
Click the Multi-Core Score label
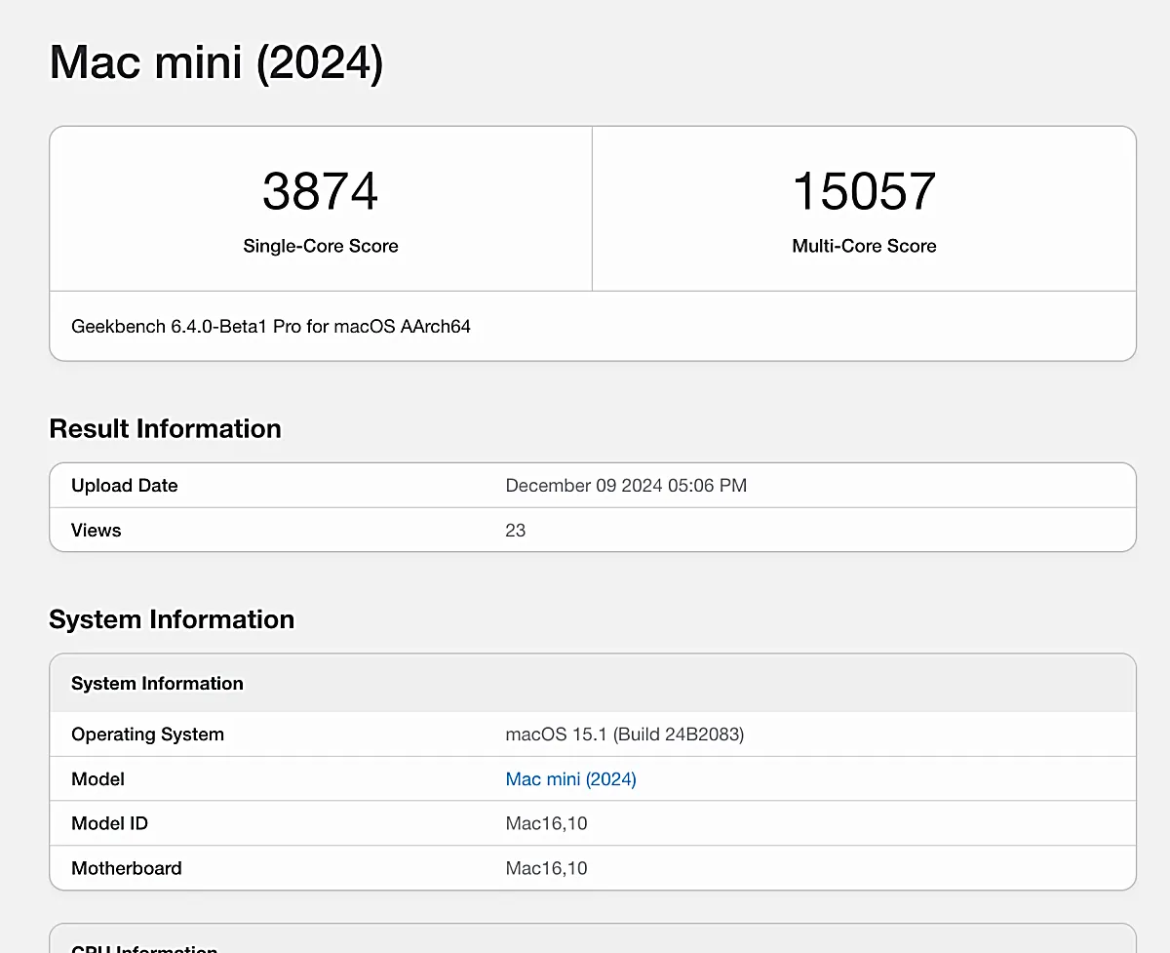tap(864, 246)
